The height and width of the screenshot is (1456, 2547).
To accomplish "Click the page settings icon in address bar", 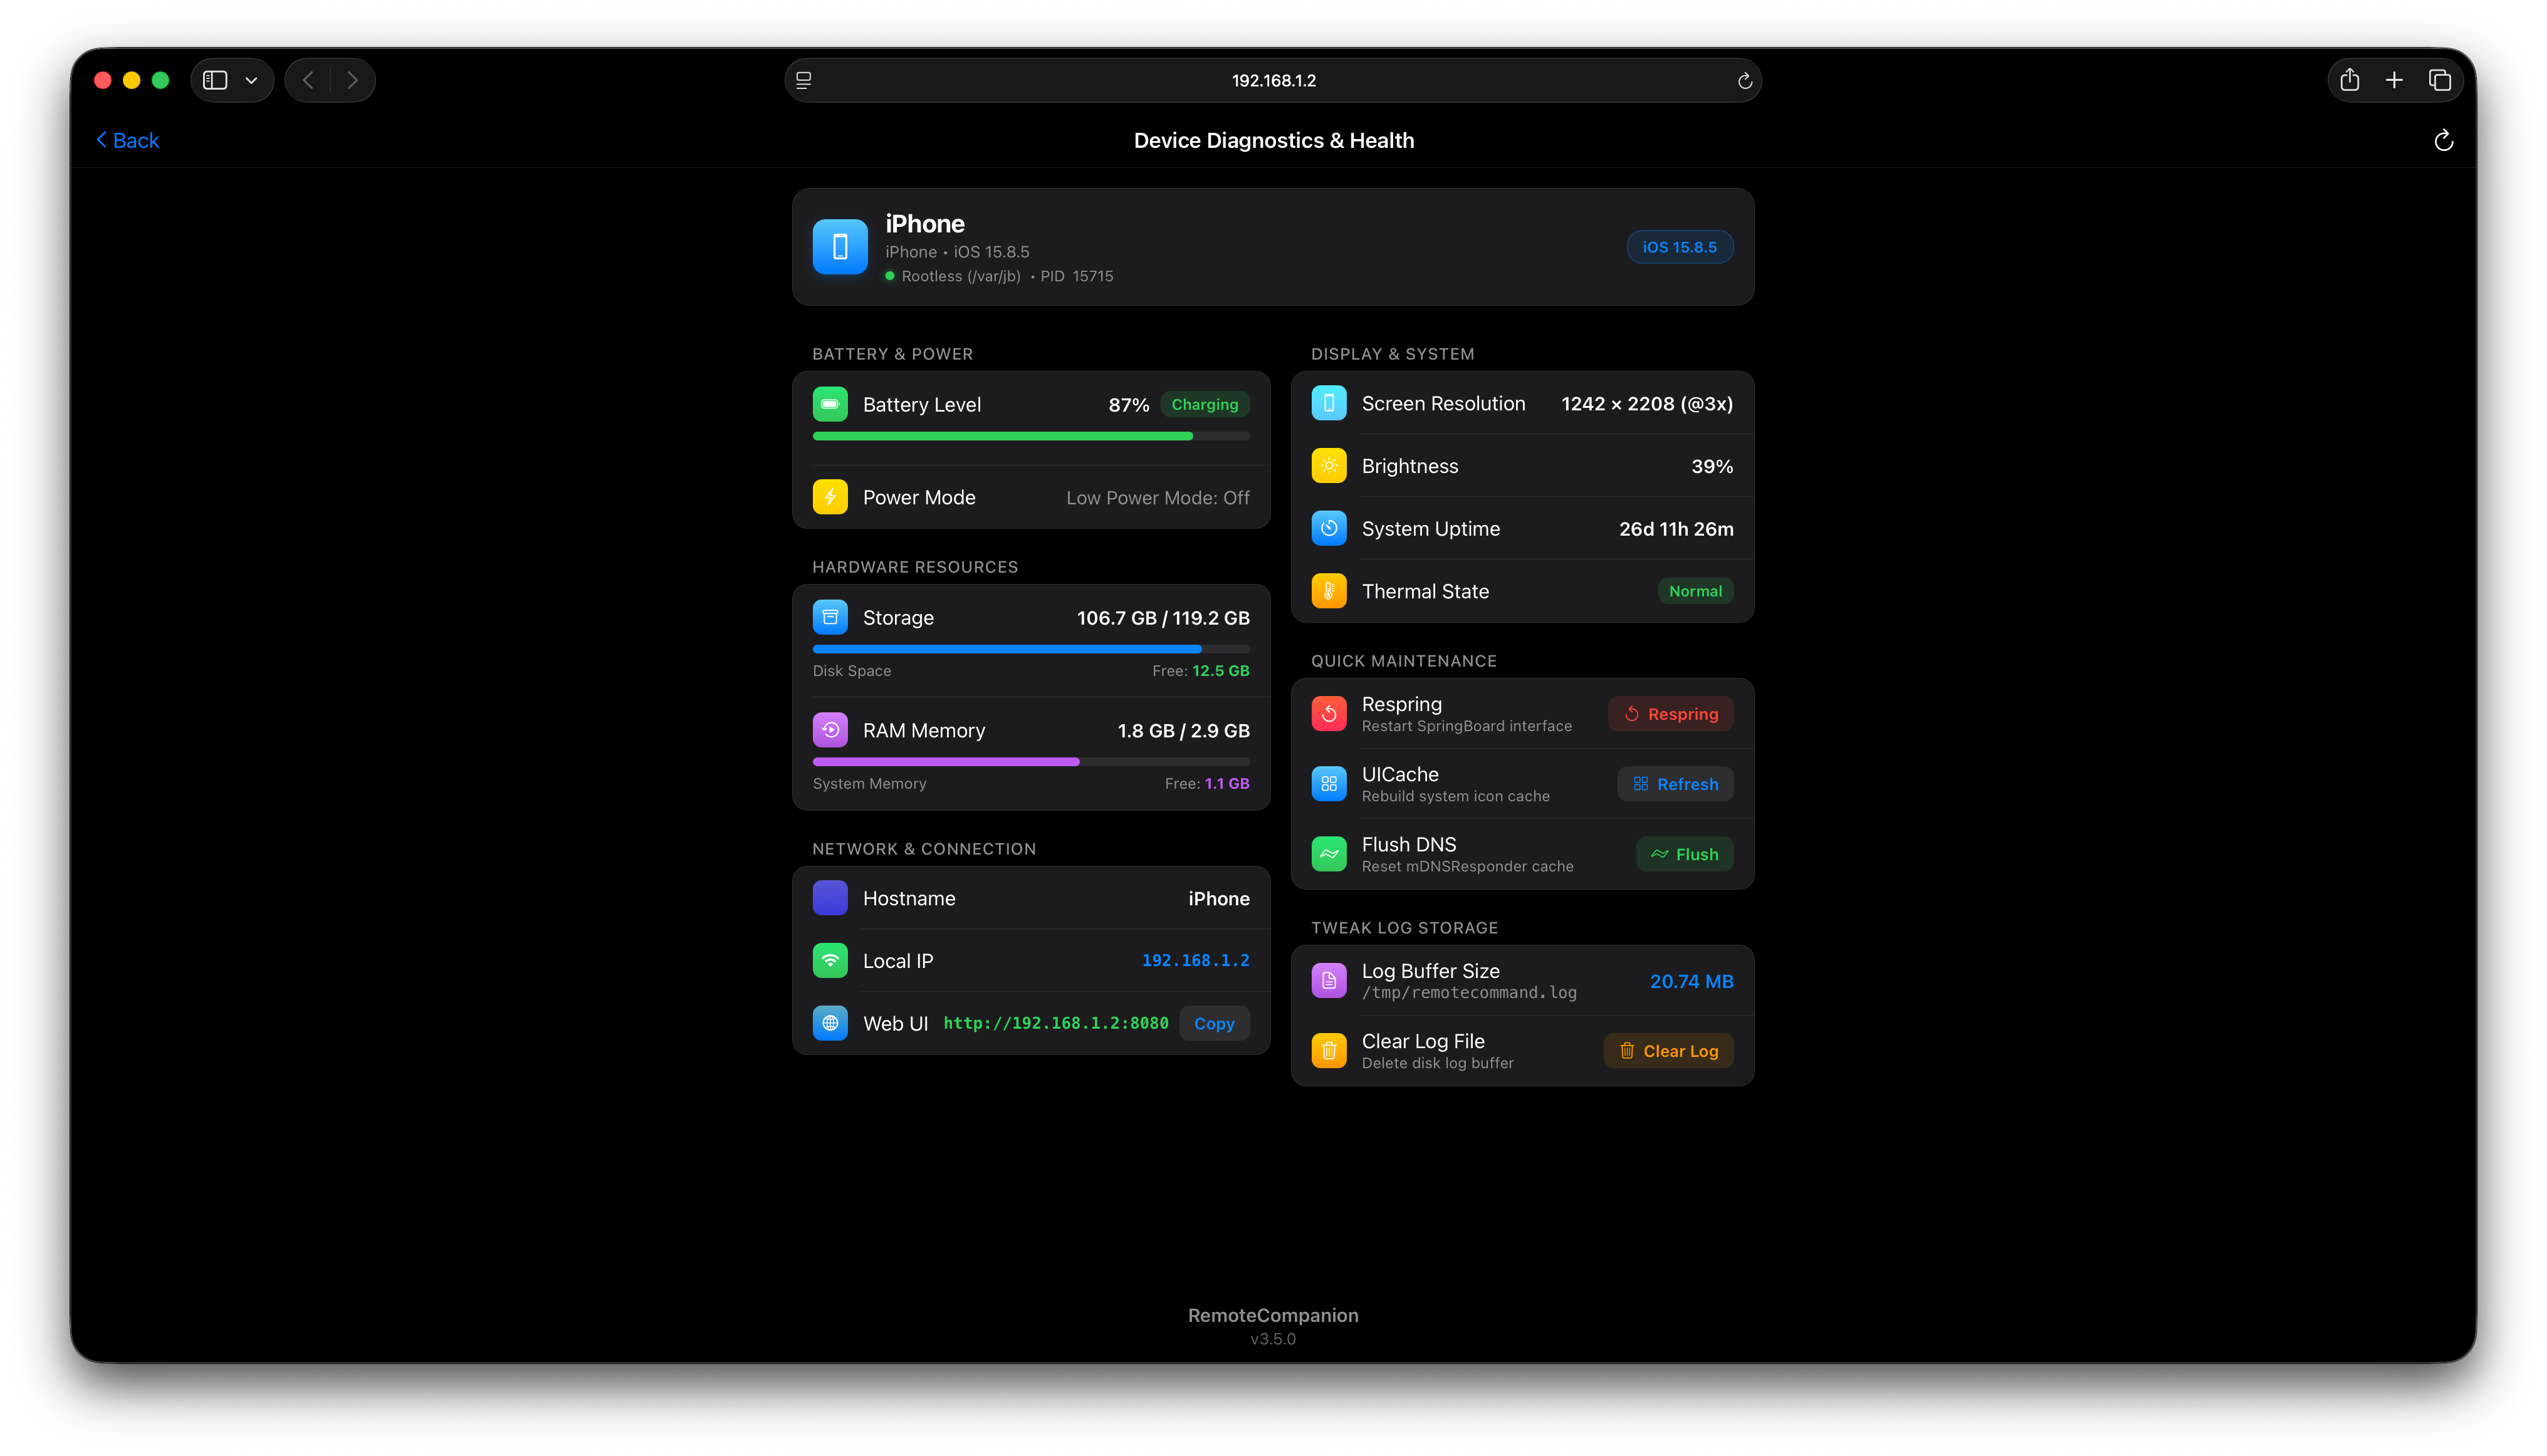I will click(x=803, y=80).
